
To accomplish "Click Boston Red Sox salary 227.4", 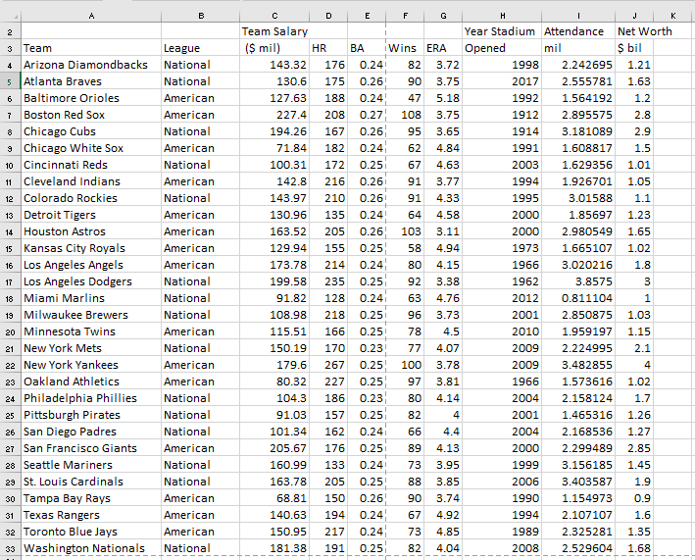I will click(x=274, y=116).
